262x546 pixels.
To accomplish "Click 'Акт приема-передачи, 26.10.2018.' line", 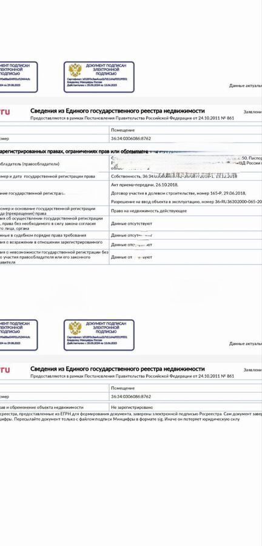I will pos(144,185).
